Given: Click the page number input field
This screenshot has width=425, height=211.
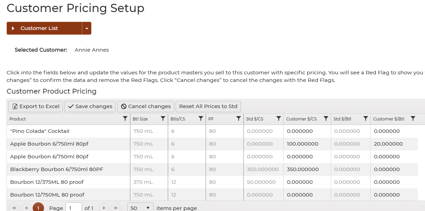Looking at the screenshot, I should click(74, 208).
